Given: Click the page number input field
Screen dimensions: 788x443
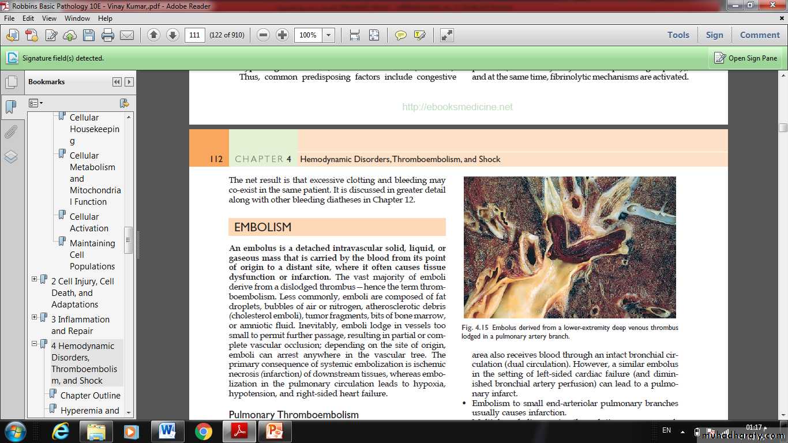Looking at the screenshot, I should coord(194,35).
